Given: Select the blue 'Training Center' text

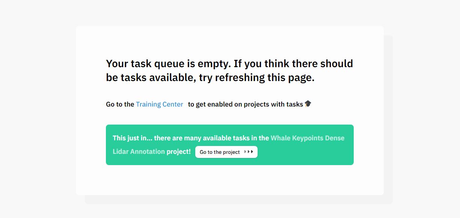Looking at the screenshot, I should (x=159, y=104).
